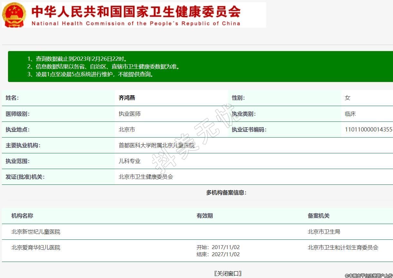Viewport: 393px width, 278px height.
Task: Click the 多机构备案信息 section heading
Action: point(226,193)
